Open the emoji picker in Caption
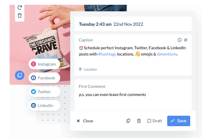Viewport: 202px width, 138px height. point(179,40)
